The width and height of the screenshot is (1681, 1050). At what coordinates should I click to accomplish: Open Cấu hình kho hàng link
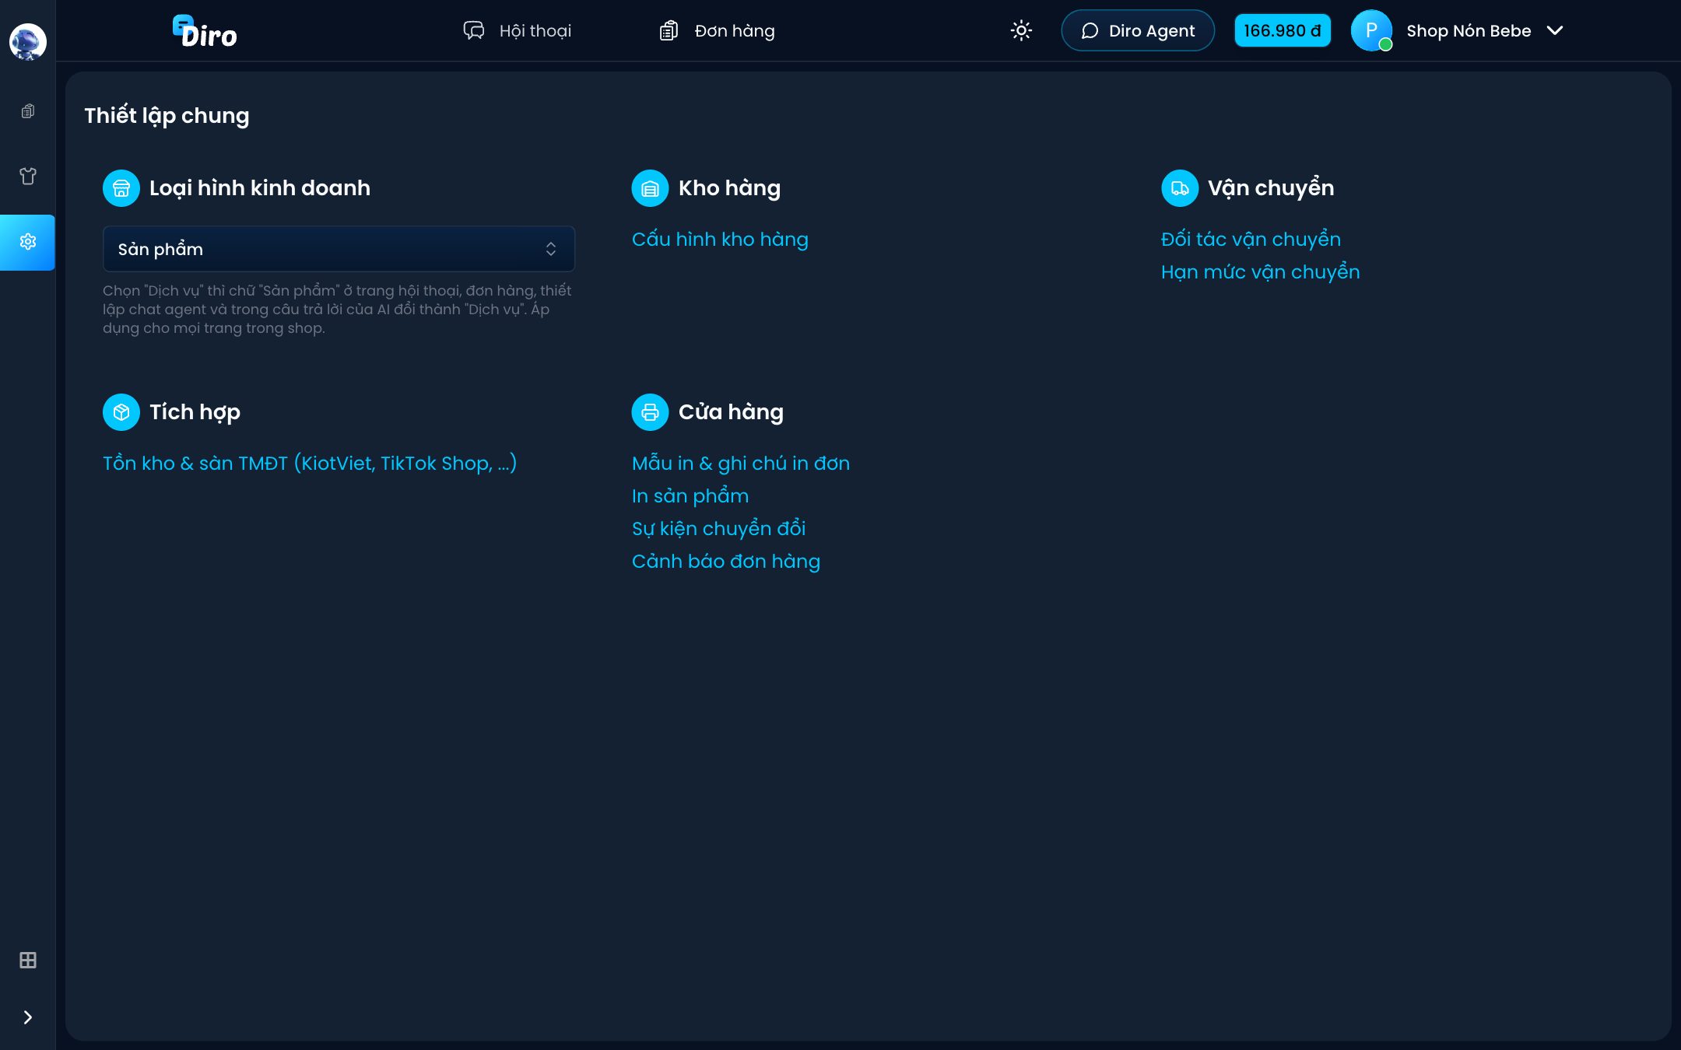click(720, 240)
